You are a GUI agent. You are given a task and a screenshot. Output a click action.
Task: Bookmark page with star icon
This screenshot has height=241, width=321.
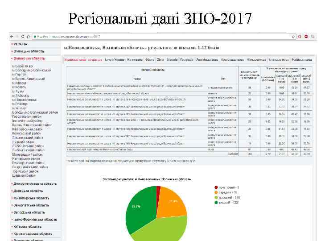click(x=293, y=37)
